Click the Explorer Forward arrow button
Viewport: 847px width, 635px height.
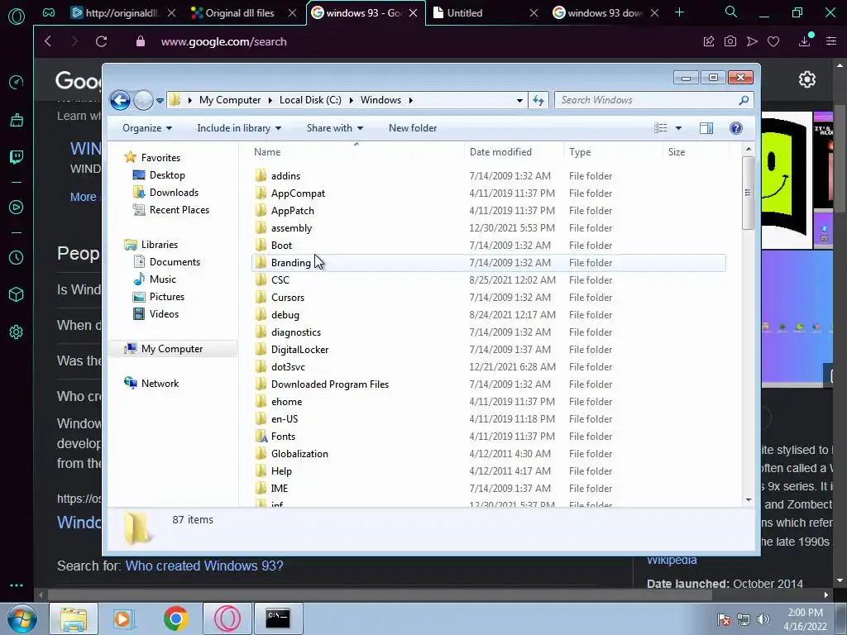tap(143, 100)
